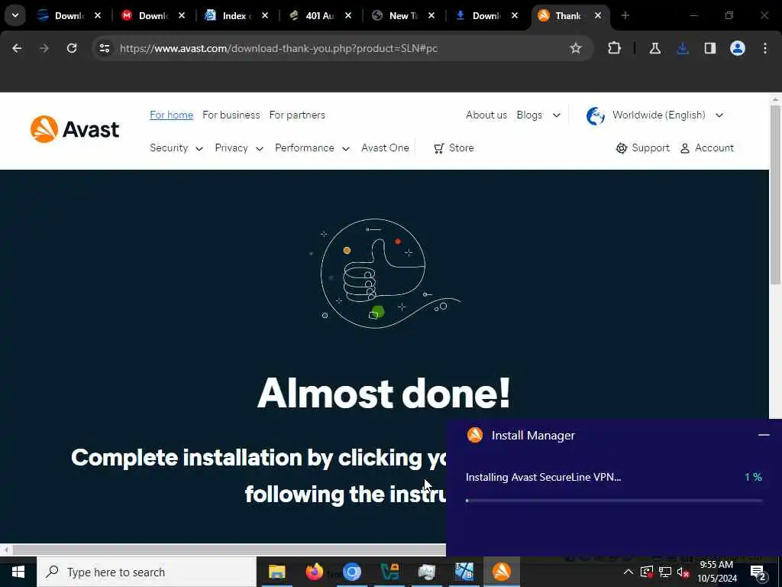
Task: Close the New Tab tab
Action: click(431, 15)
